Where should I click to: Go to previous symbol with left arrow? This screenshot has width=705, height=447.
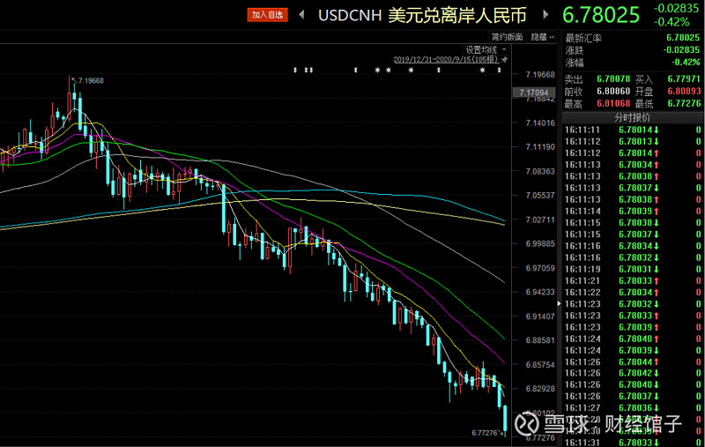(x=302, y=15)
